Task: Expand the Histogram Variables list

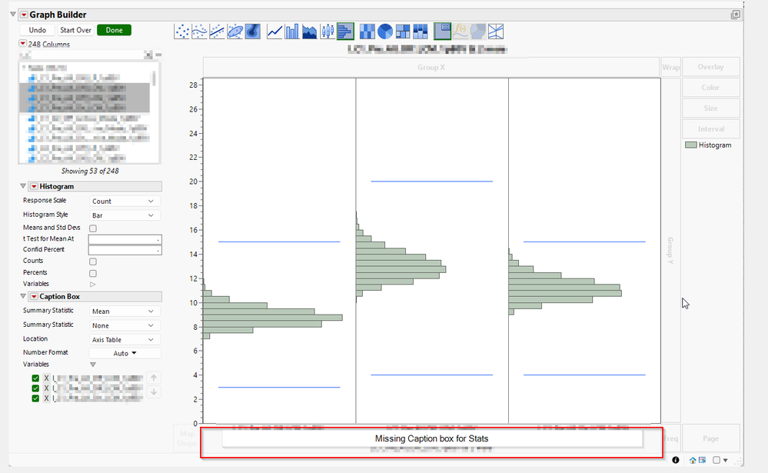Action: (x=92, y=285)
